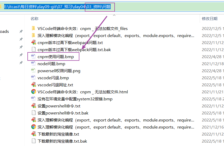
Task: Click icon of 下载最新的淘宝镜像.txt file
Action: click(x=33, y=134)
